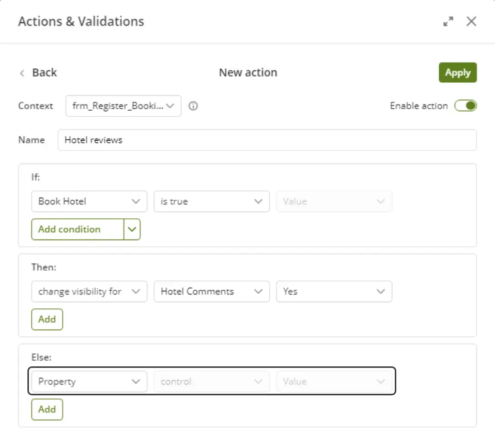Click the Back link
Viewport: 495px width, 445px height.
[44, 72]
